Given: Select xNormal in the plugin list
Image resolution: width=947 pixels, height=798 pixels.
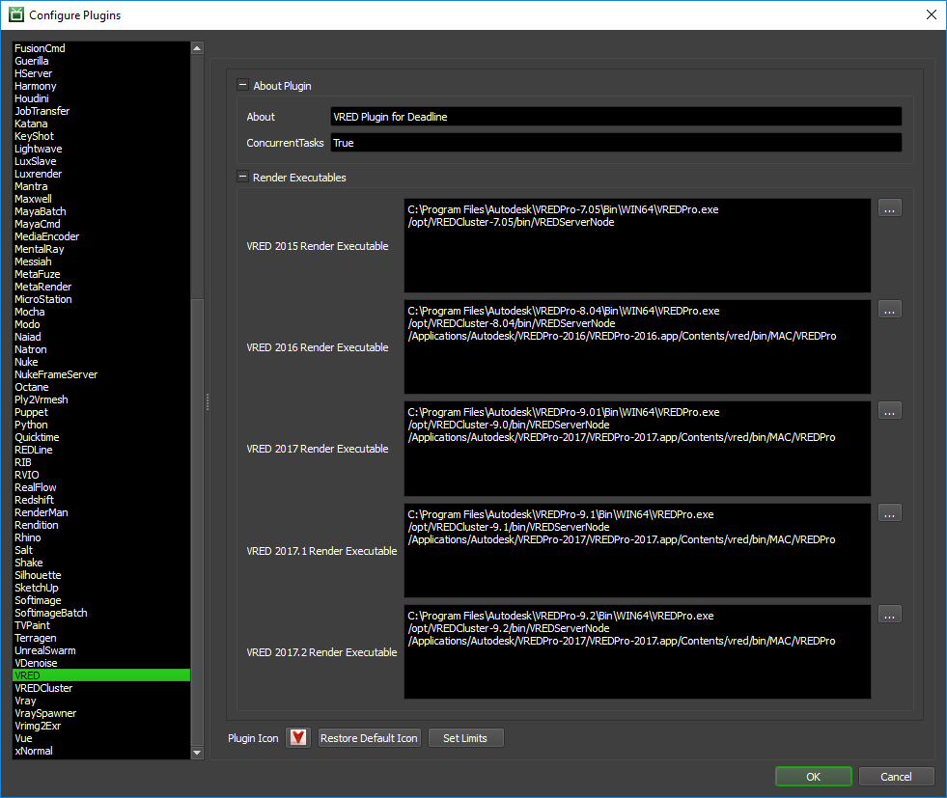Looking at the screenshot, I should 101,752.
